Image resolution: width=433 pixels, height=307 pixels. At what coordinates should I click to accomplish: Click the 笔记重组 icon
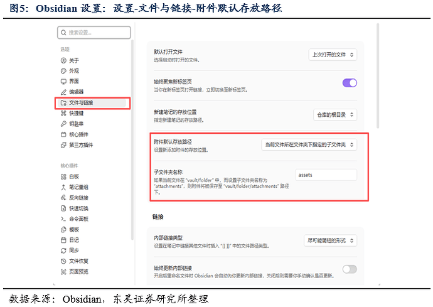(x=63, y=187)
